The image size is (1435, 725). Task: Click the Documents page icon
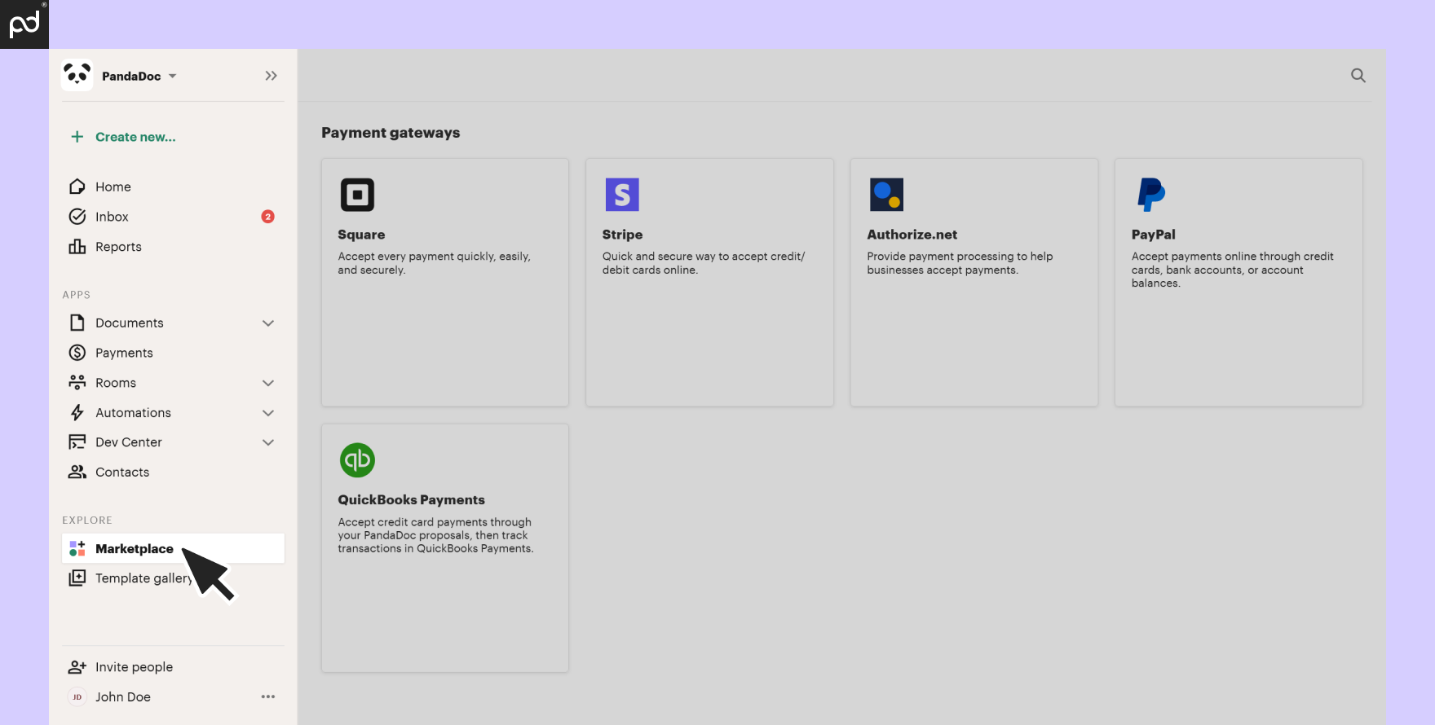77,323
